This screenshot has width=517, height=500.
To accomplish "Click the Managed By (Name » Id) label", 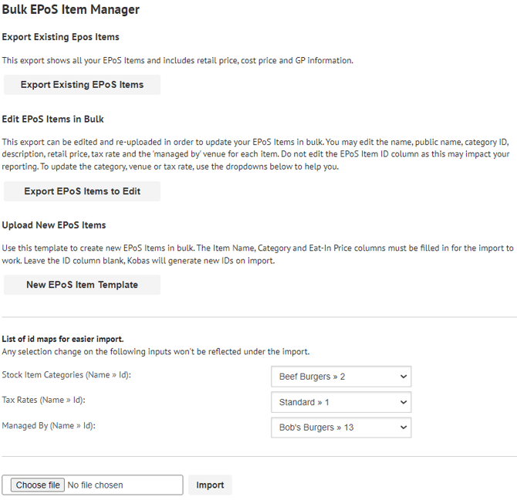I will pyautogui.click(x=49, y=426).
